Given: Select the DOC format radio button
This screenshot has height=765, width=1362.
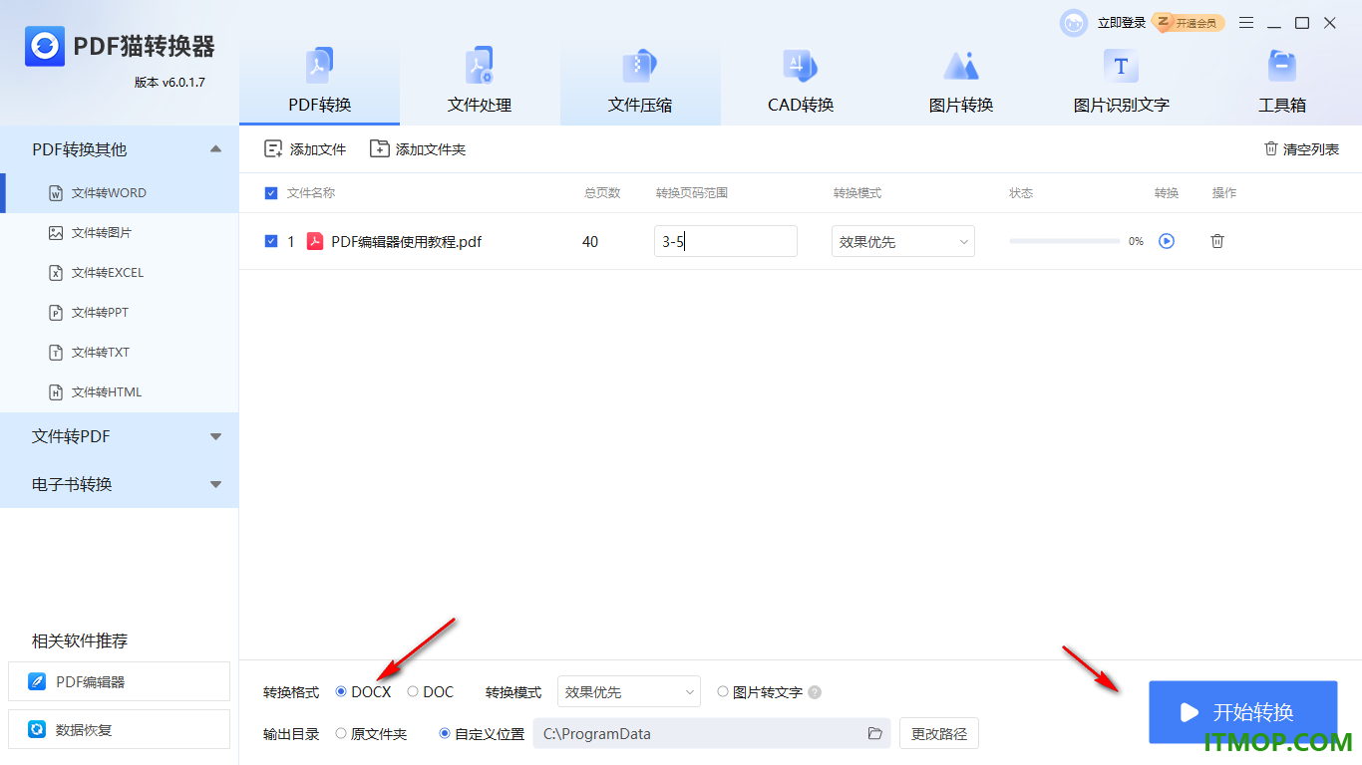Looking at the screenshot, I should point(413,692).
